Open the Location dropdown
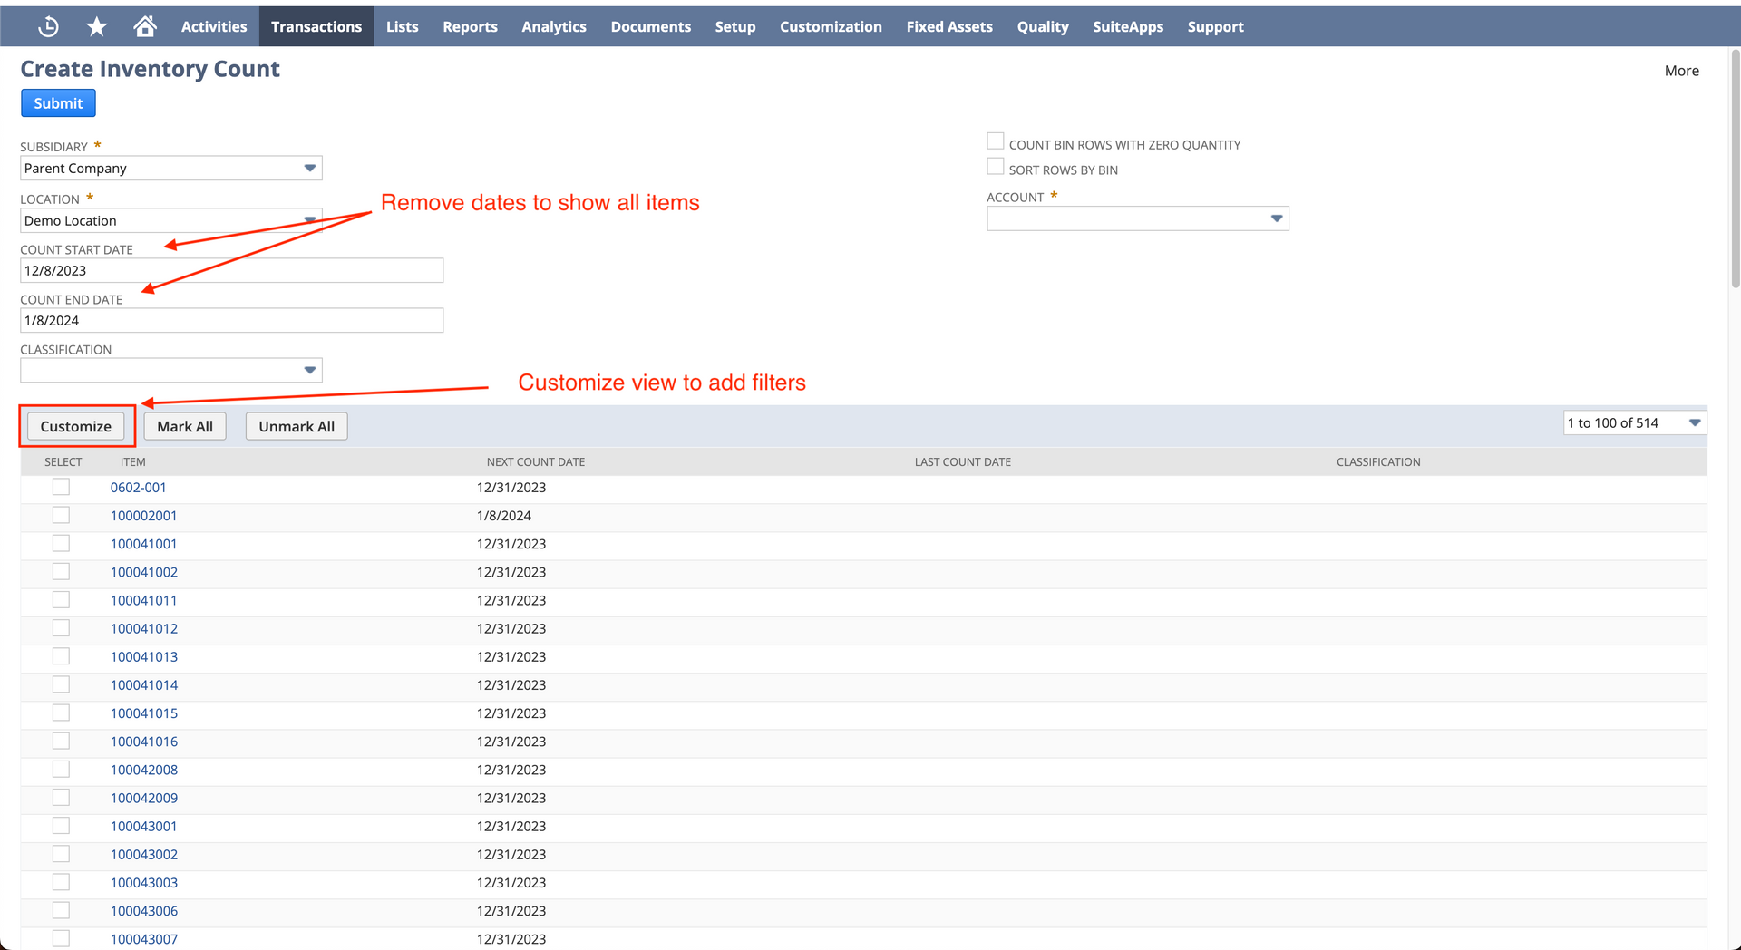The width and height of the screenshot is (1741, 950). [x=309, y=220]
